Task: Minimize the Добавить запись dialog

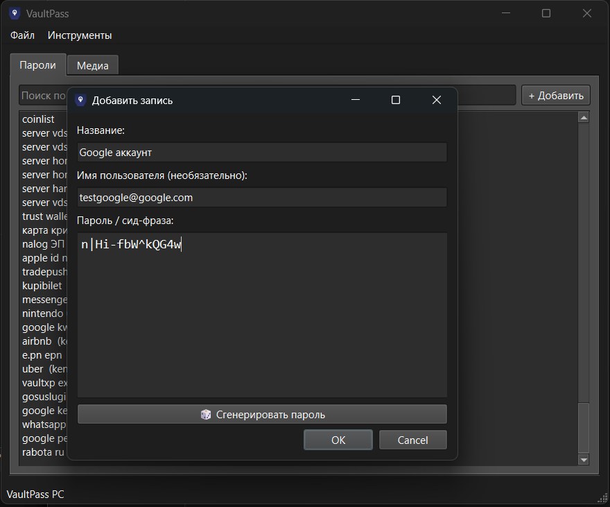Action: [355, 100]
